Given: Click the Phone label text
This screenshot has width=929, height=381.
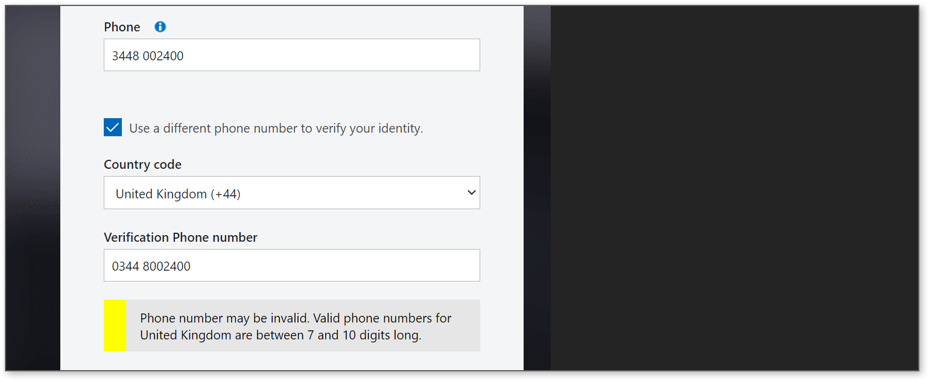Looking at the screenshot, I should [122, 27].
